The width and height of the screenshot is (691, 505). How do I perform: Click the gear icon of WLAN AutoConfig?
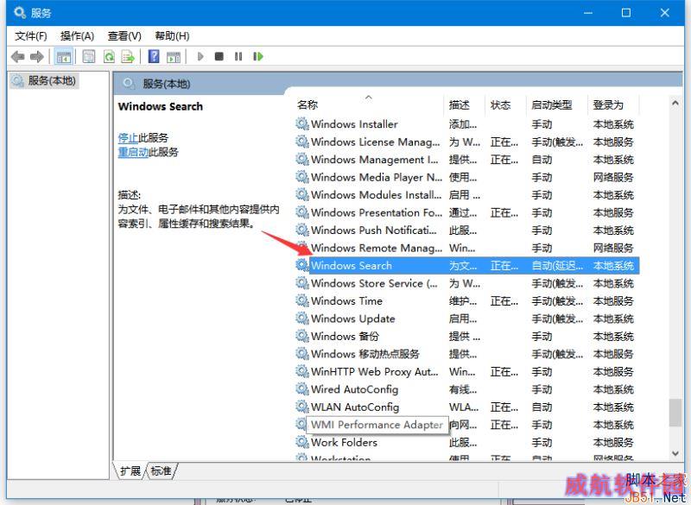pyautogui.click(x=301, y=407)
